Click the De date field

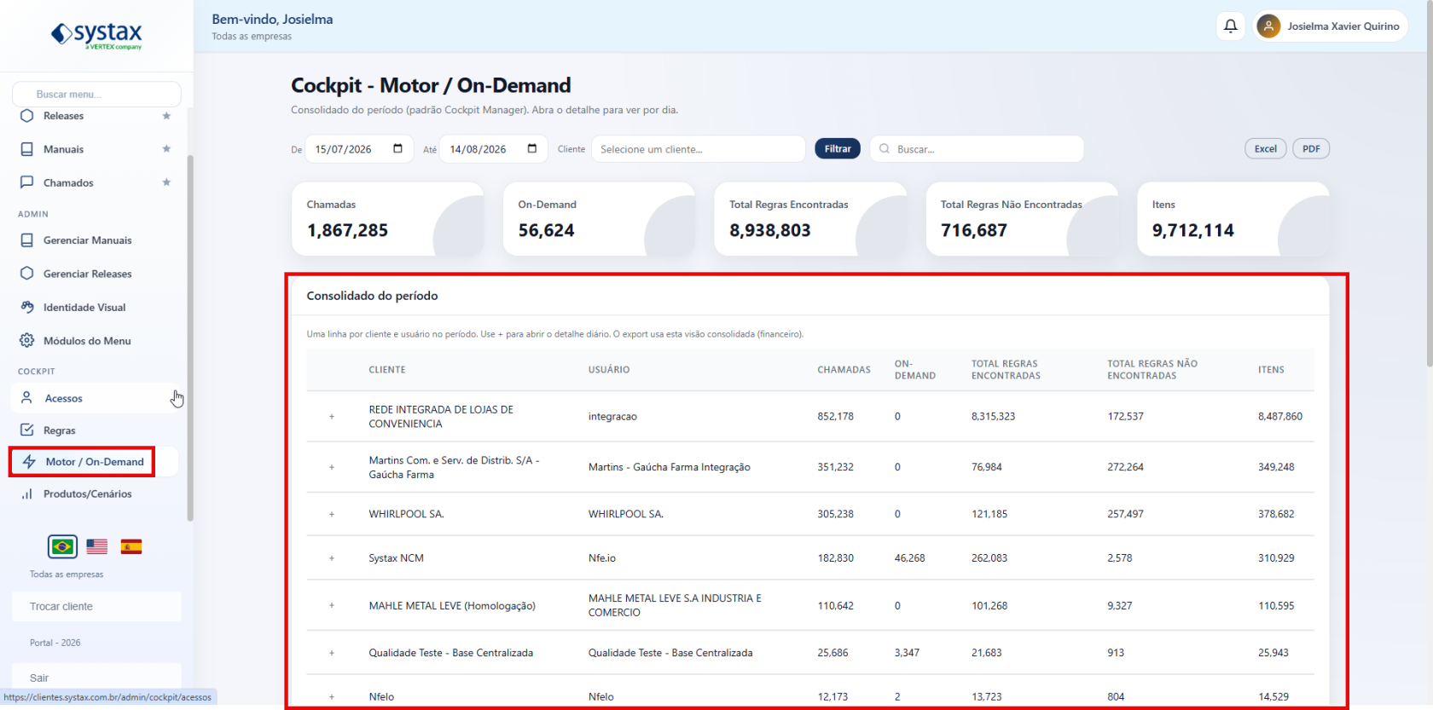tap(359, 149)
